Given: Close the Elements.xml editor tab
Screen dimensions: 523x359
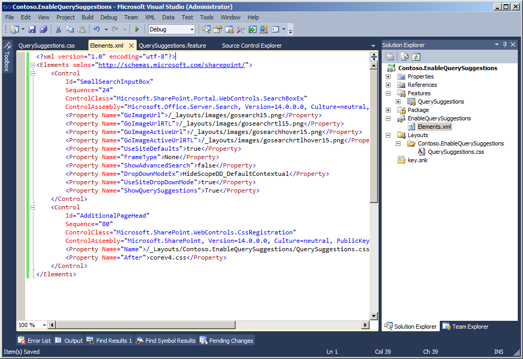Looking at the screenshot, I should (131, 46).
